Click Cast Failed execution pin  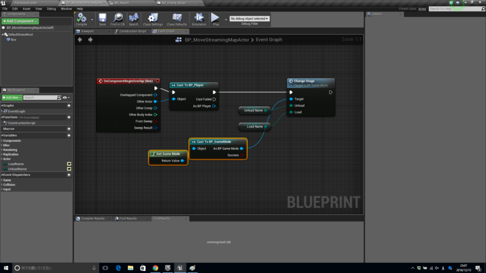tap(214, 99)
